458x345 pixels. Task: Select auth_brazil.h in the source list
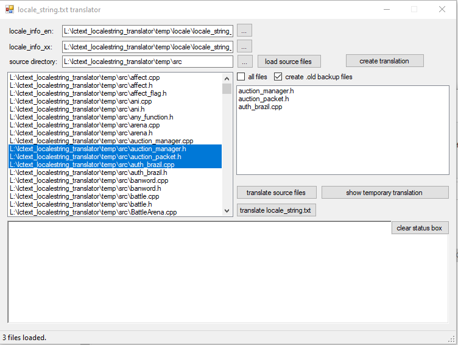click(115, 172)
